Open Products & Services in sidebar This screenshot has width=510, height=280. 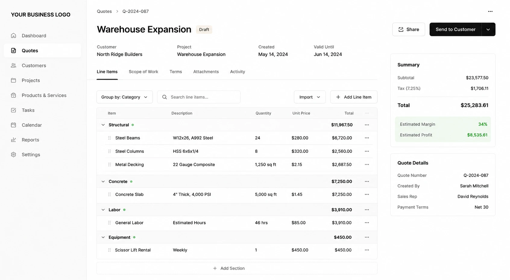tap(42, 95)
